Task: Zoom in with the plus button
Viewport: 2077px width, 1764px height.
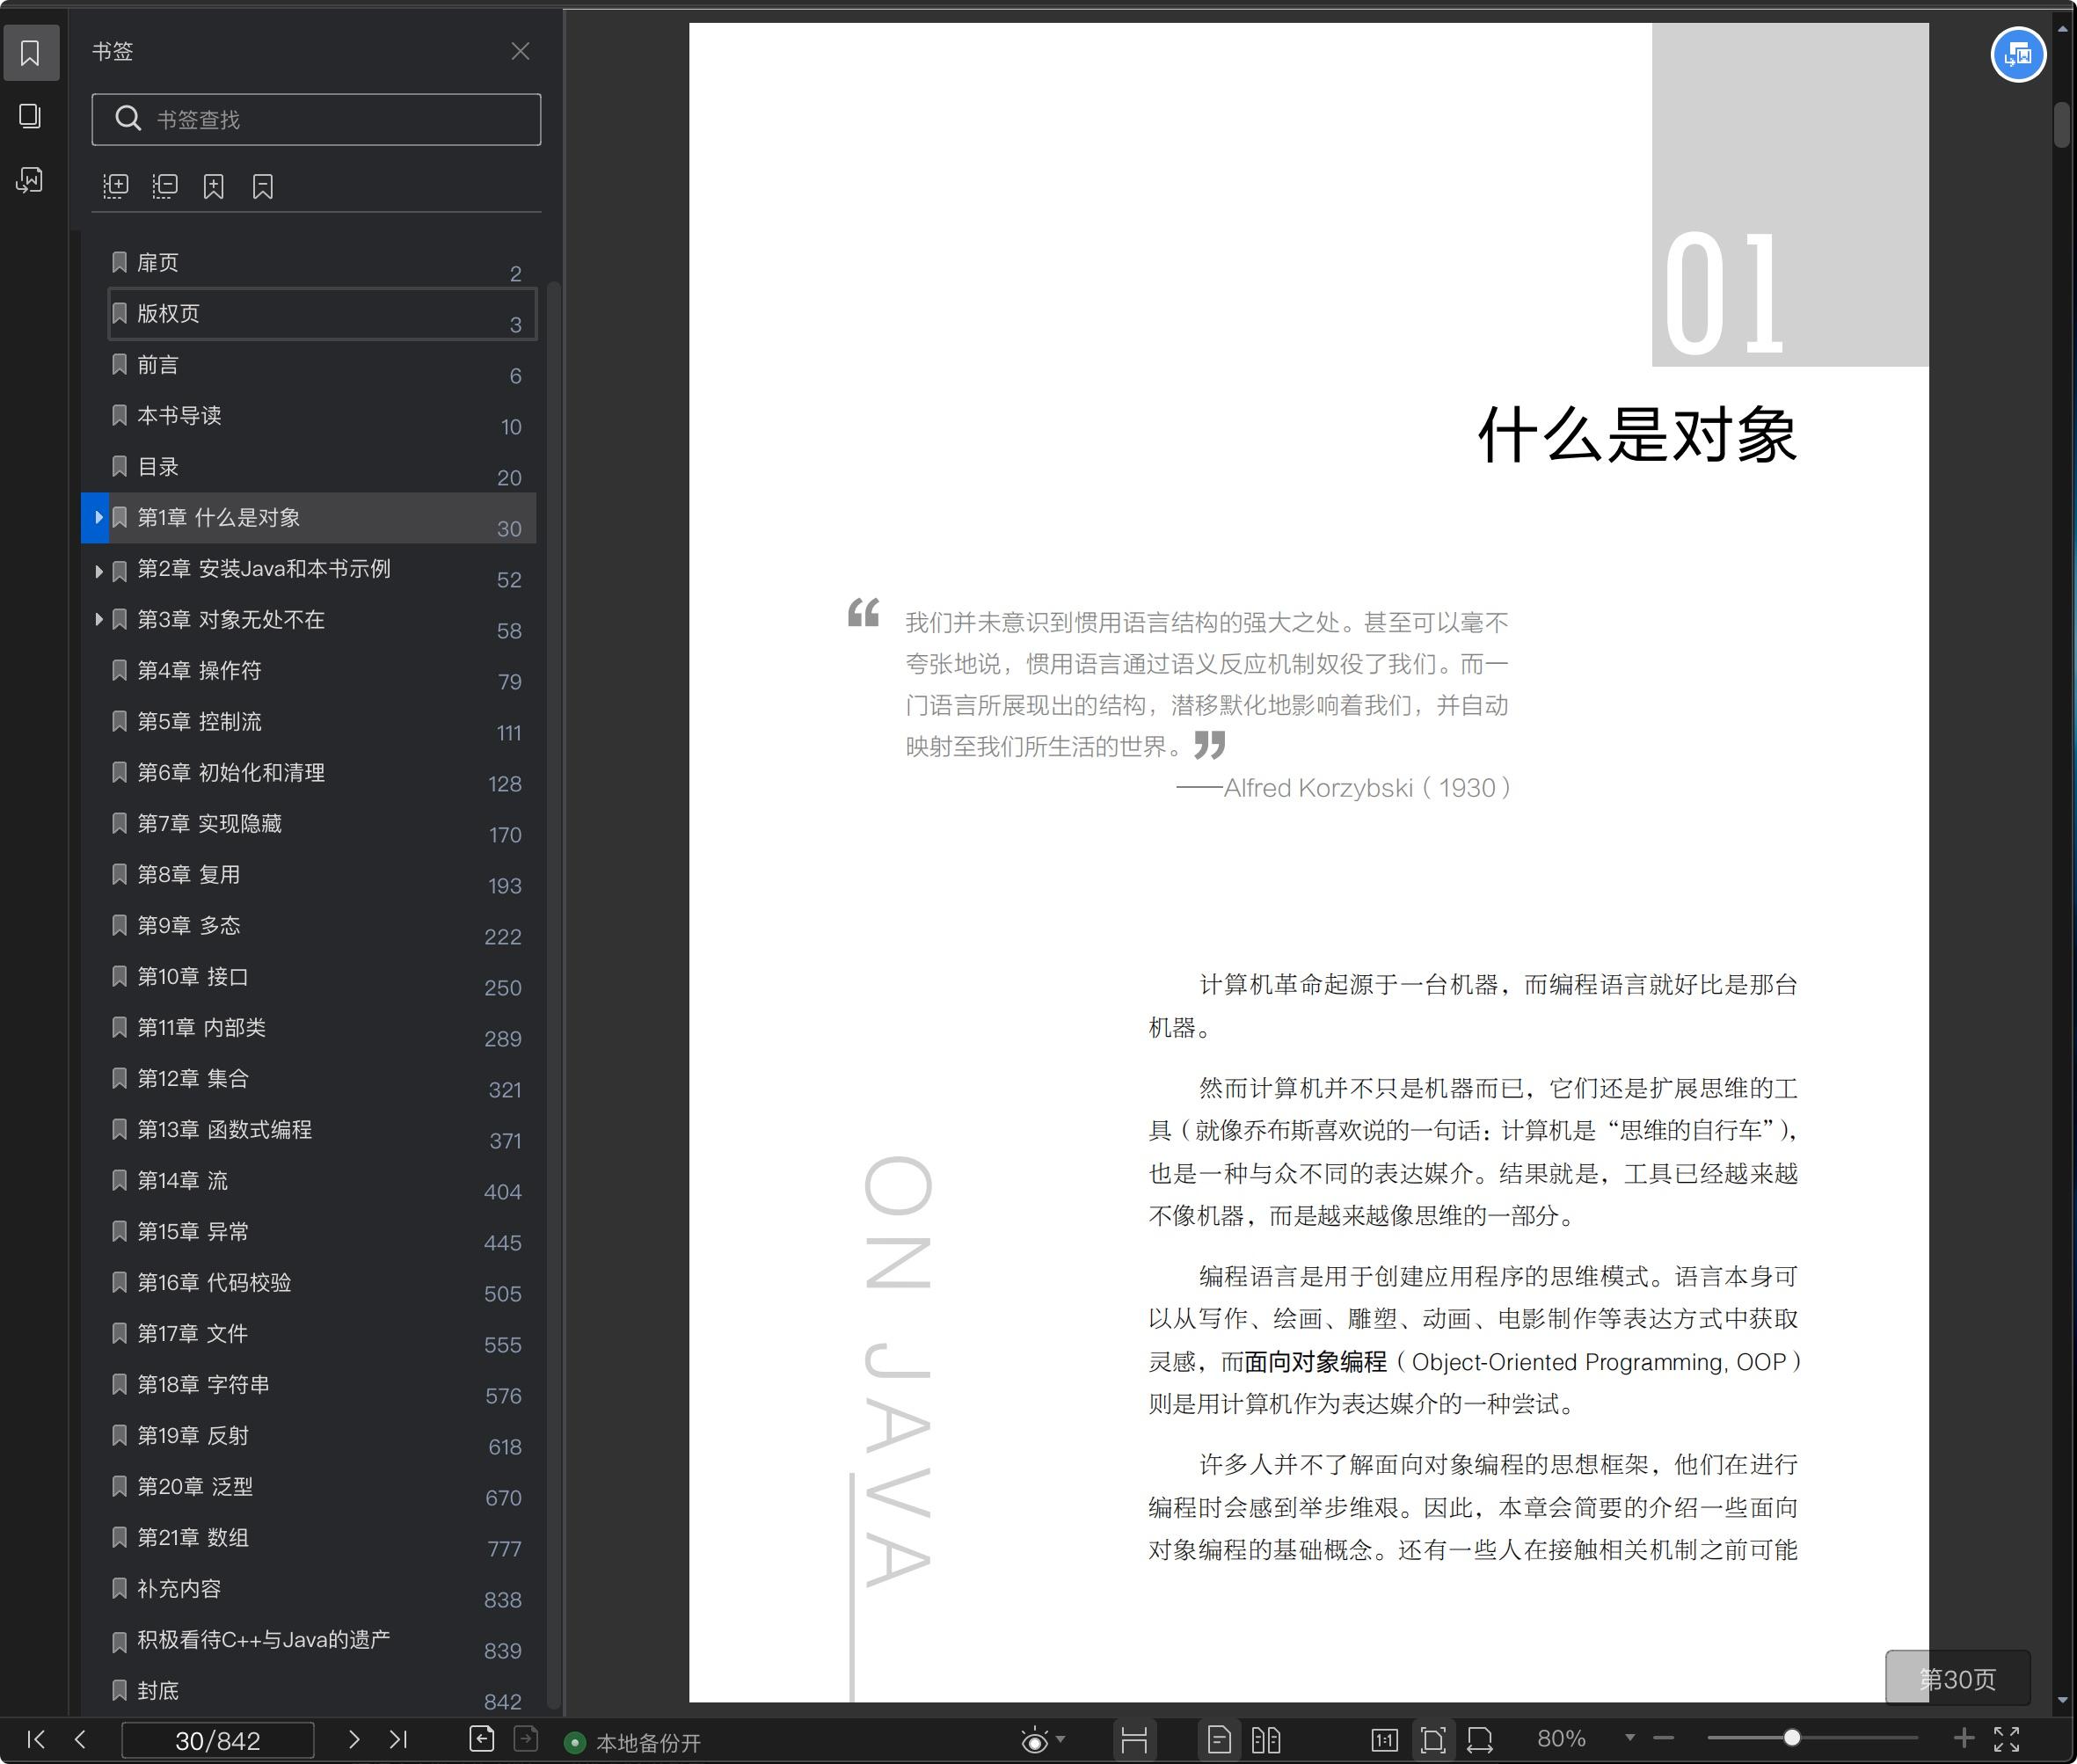Action: 1963,1738
